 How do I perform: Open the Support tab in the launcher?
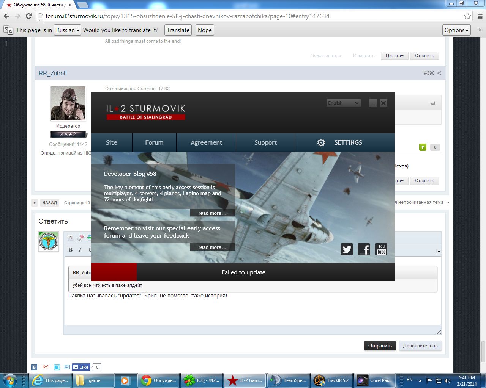click(x=266, y=142)
